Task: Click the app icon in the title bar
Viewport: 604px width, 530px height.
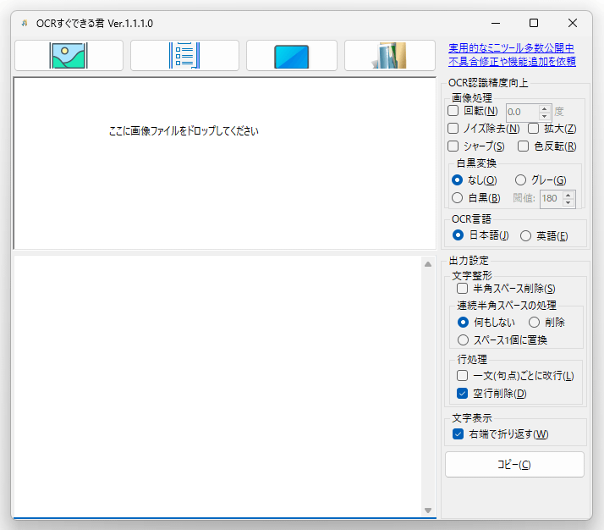Action: [x=25, y=23]
